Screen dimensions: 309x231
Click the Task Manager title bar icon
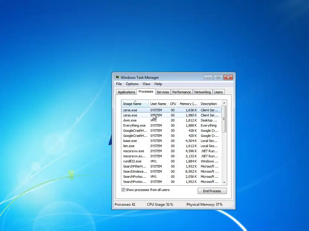pyautogui.click(x=117, y=77)
